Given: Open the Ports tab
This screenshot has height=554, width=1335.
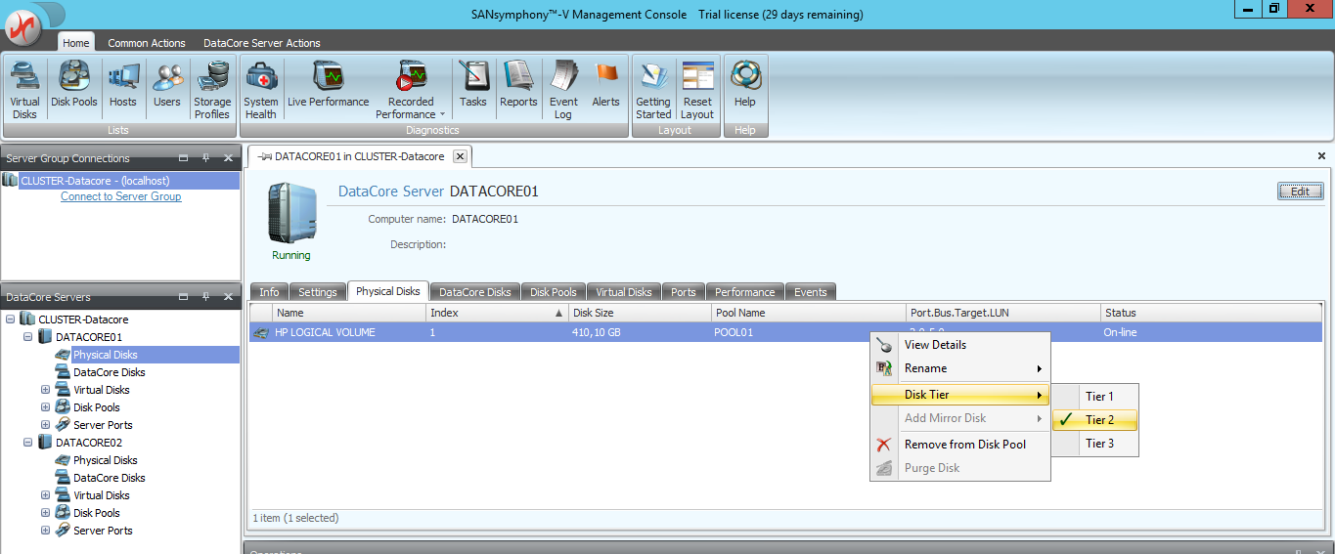Looking at the screenshot, I should [x=684, y=292].
